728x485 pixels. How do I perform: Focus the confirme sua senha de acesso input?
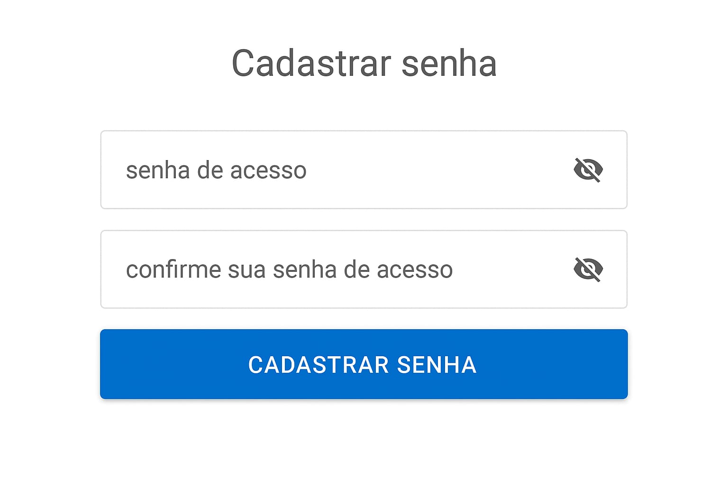click(332, 269)
